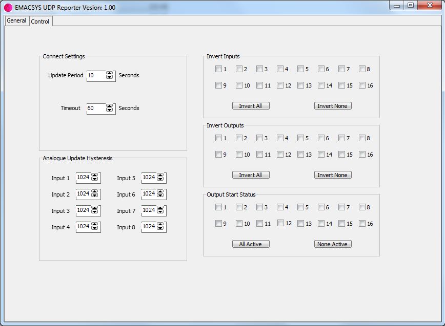The width and height of the screenshot is (445, 326).
Task: Increase the Update Period spinner value
Action: [x=109, y=73]
